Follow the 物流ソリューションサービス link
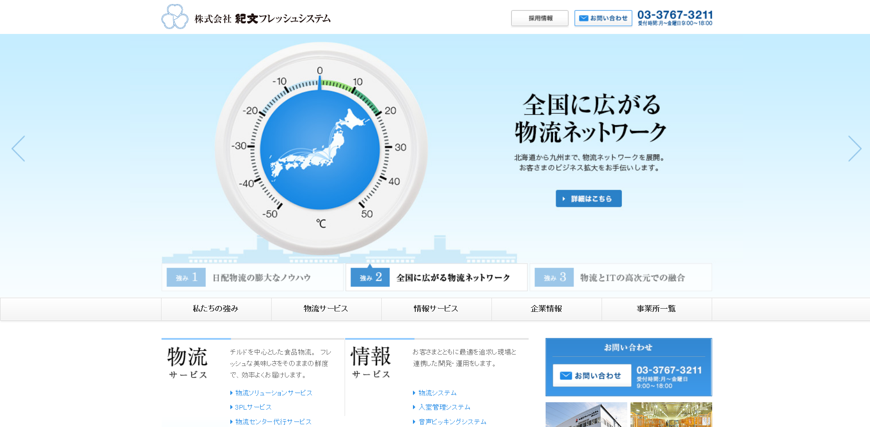 coord(273,393)
